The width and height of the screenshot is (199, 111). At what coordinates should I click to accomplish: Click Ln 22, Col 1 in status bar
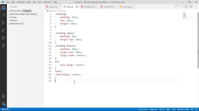143,109
